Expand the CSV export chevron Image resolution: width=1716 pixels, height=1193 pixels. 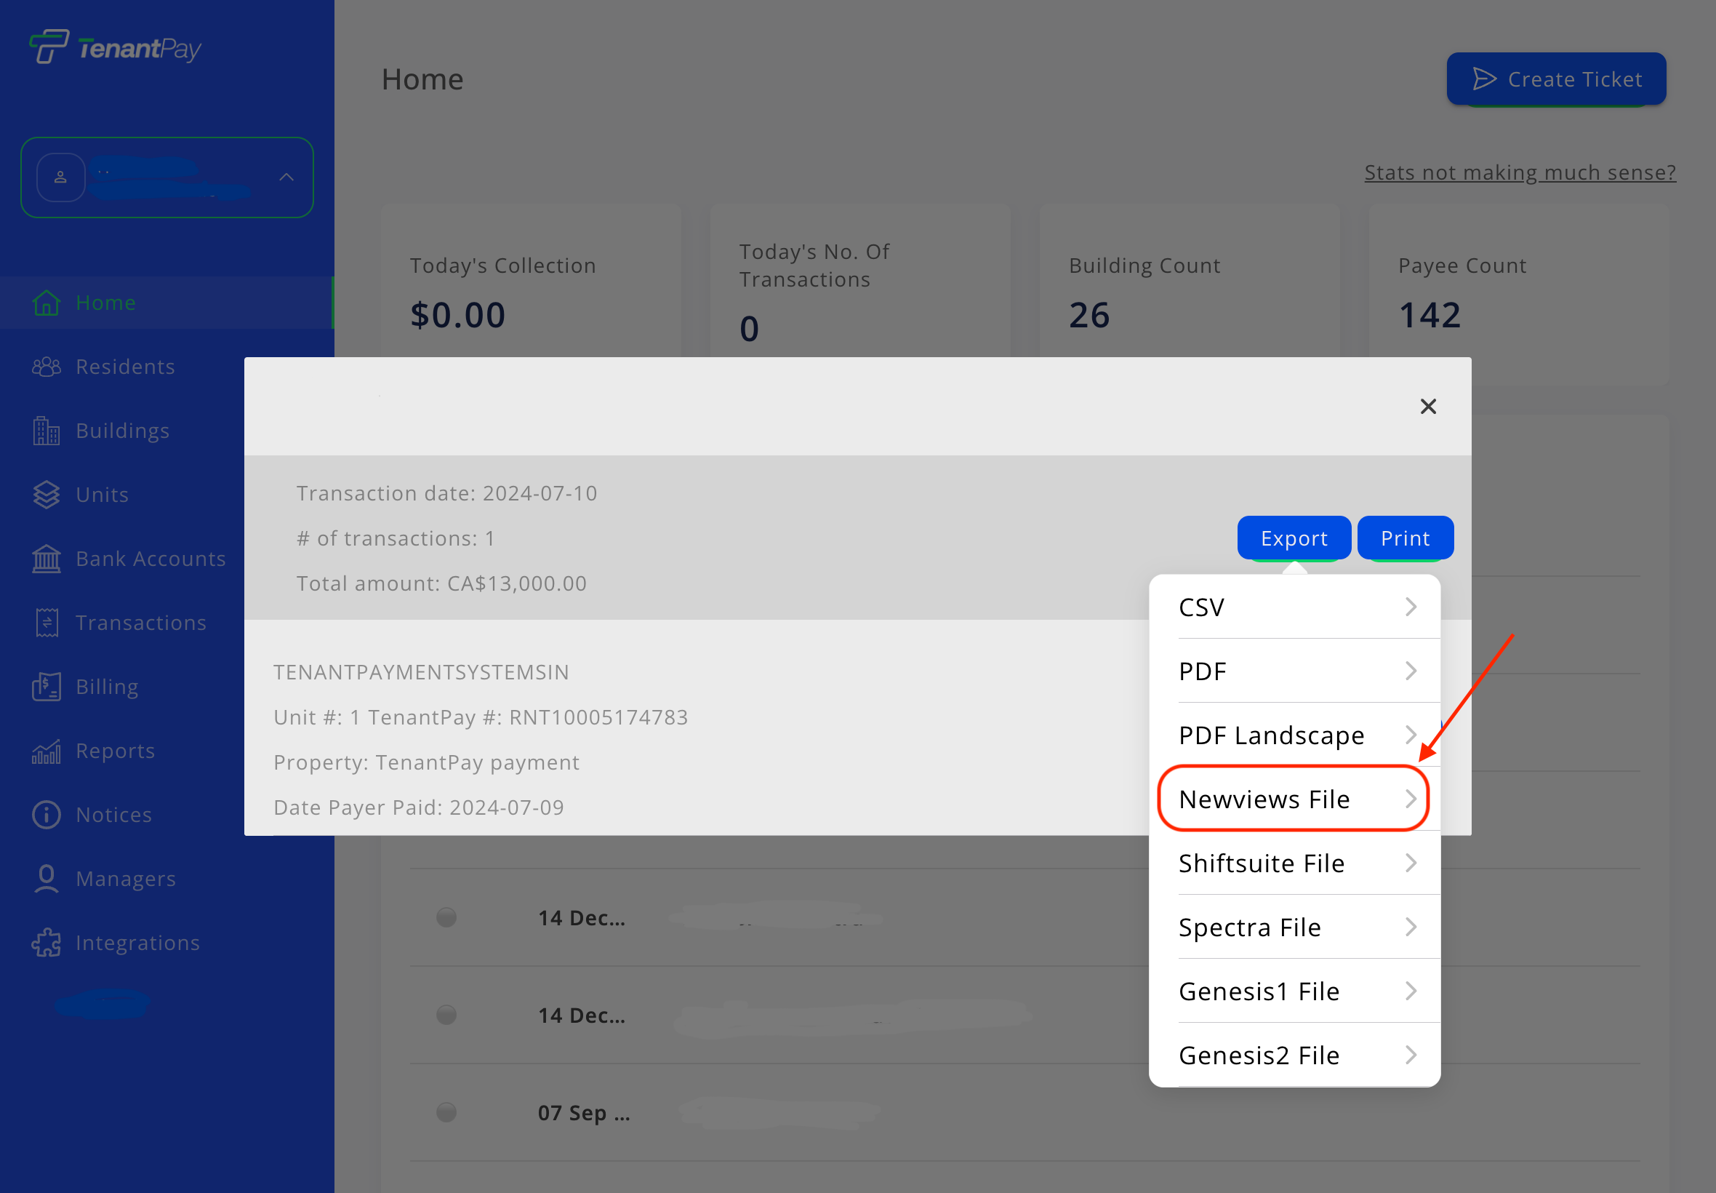tap(1411, 607)
